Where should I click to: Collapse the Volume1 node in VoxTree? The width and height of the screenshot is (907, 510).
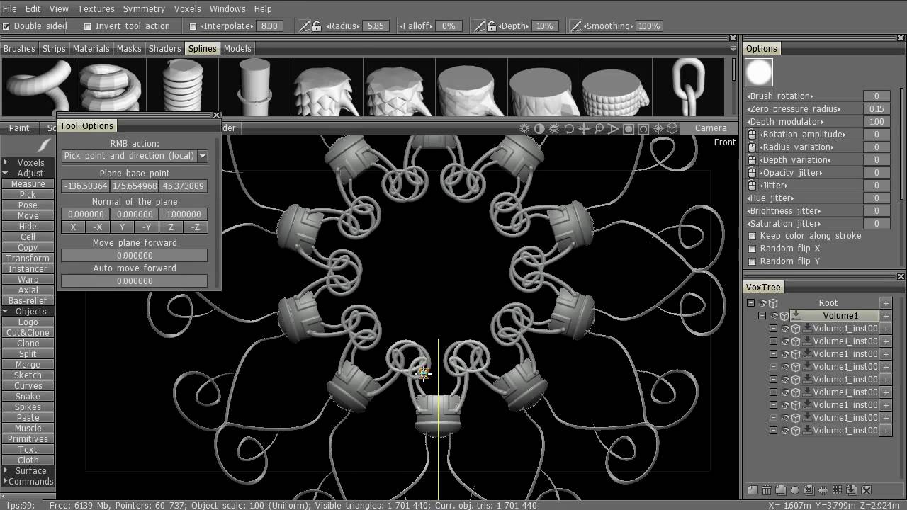pyautogui.click(x=762, y=316)
